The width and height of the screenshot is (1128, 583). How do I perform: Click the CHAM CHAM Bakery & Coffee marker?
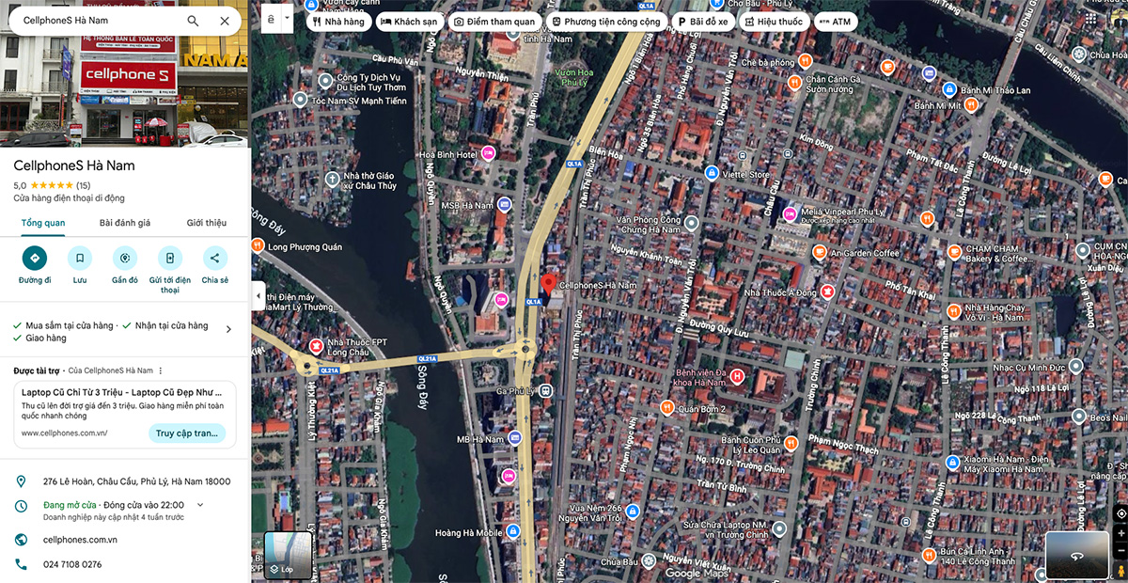[954, 252]
